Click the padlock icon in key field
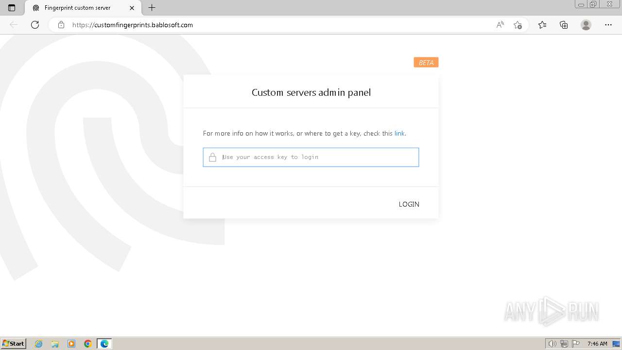 click(212, 157)
